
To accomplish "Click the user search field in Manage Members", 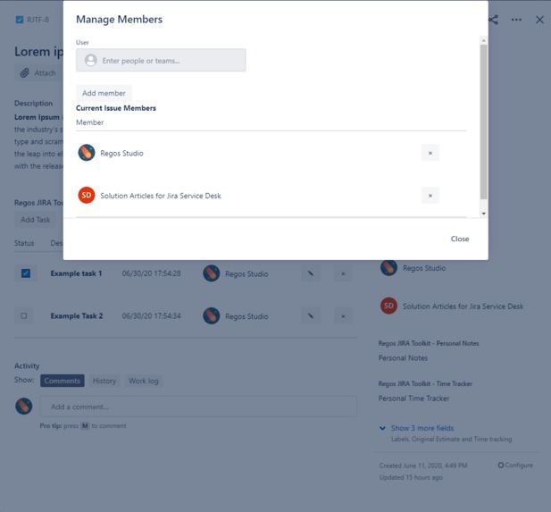I will 161,60.
